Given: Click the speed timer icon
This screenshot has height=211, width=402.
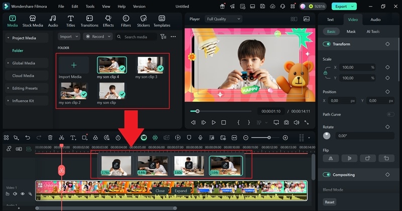Looking at the screenshot, I should coord(118,138).
